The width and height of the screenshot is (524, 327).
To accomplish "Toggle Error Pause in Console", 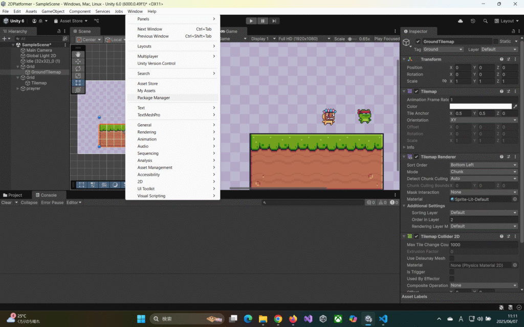I will [52, 202].
